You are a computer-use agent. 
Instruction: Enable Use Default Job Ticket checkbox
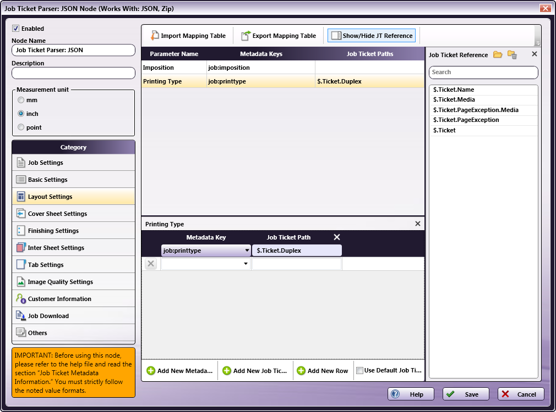tap(359, 371)
